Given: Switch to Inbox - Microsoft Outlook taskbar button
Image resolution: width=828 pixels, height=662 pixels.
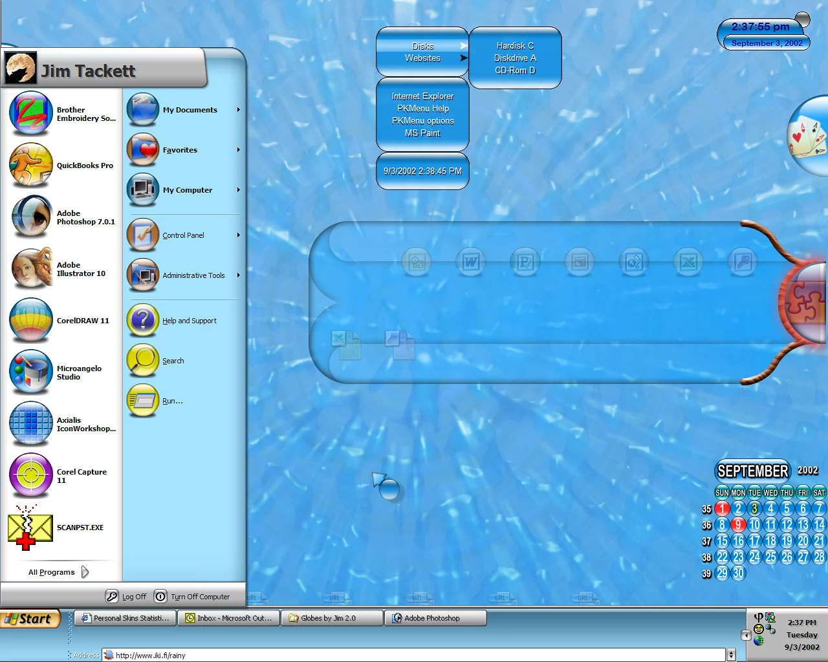Looking at the screenshot, I should click(x=228, y=618).
